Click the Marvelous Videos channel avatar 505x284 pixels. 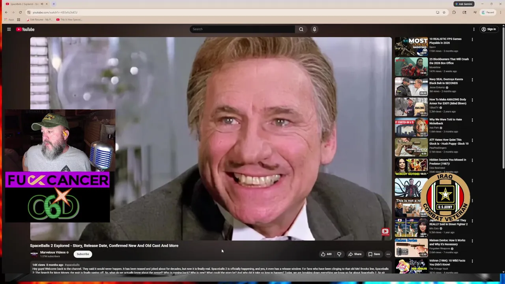(34, 254)
